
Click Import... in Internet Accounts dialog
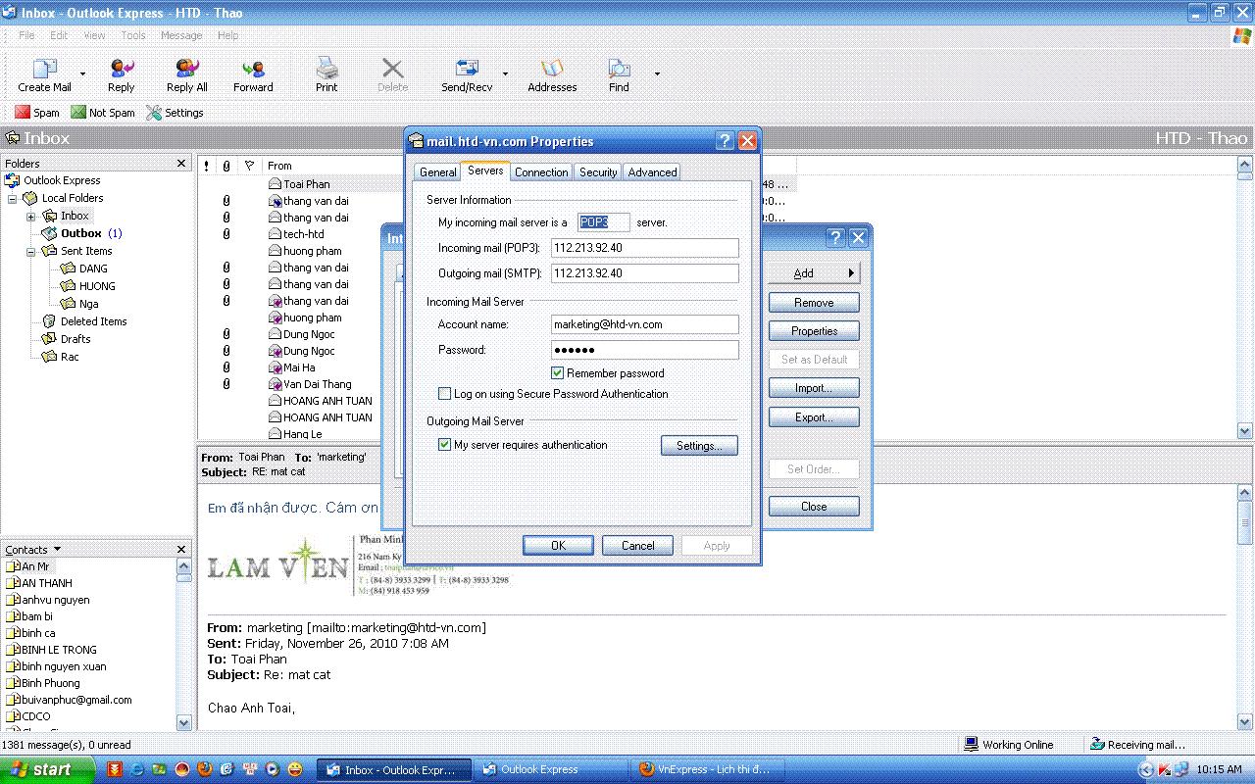click(814, 388)
